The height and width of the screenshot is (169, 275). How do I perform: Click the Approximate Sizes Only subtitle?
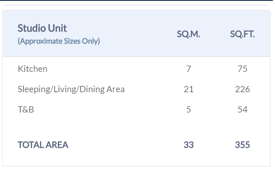pos(59,41)
